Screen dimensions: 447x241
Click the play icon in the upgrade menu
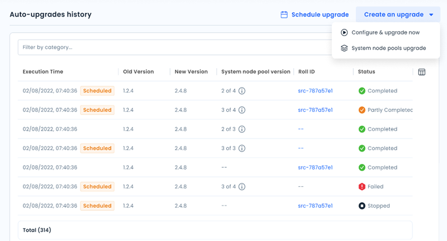(x=344, y=33)
